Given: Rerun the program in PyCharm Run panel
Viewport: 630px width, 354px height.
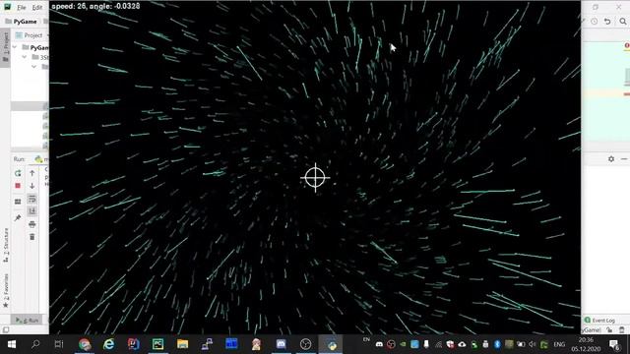Looking at the screenshot, I should (18, 173).
